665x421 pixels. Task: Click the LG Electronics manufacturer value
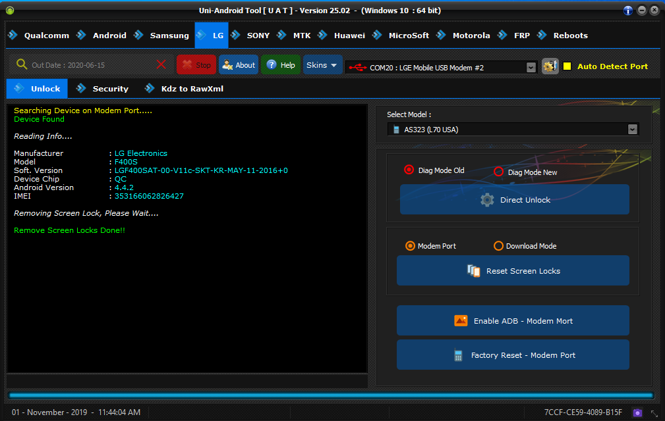pyautogui.click(x=141, y=153)
